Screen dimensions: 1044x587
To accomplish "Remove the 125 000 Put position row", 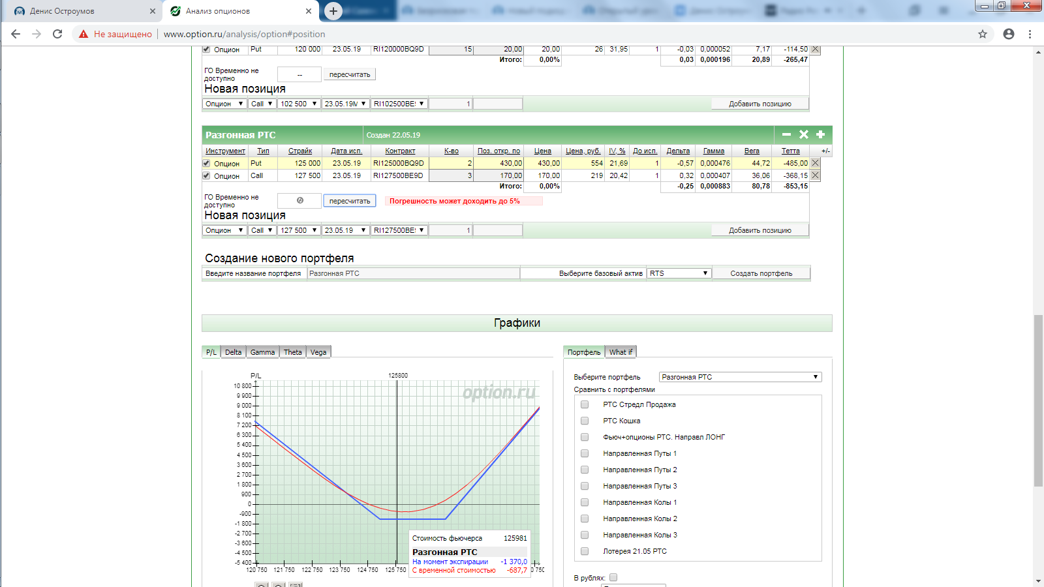I will coord(815,163).
